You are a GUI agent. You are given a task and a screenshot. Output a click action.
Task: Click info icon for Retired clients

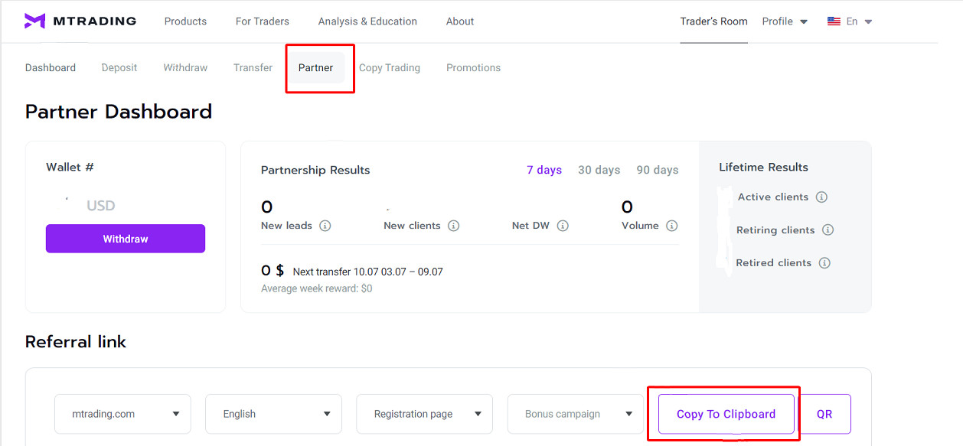[824, 263]
